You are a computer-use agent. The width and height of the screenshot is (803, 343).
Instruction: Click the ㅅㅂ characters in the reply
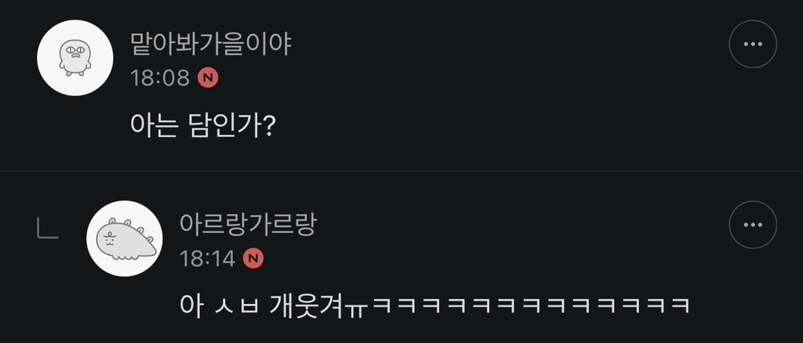tap(237, 305)
